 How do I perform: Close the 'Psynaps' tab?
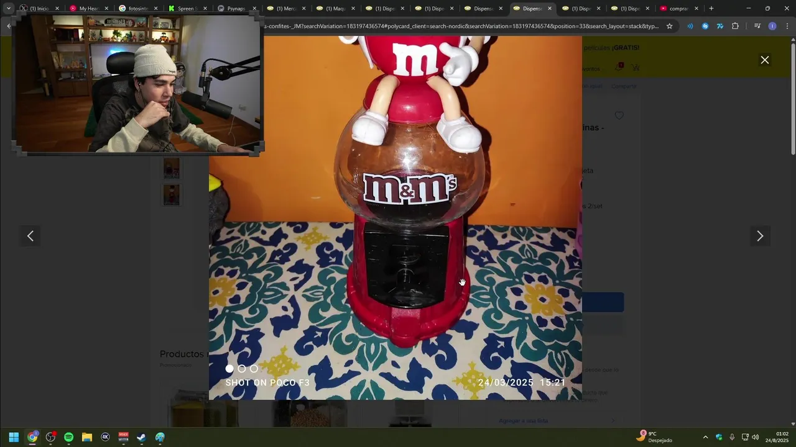(254, 9)
